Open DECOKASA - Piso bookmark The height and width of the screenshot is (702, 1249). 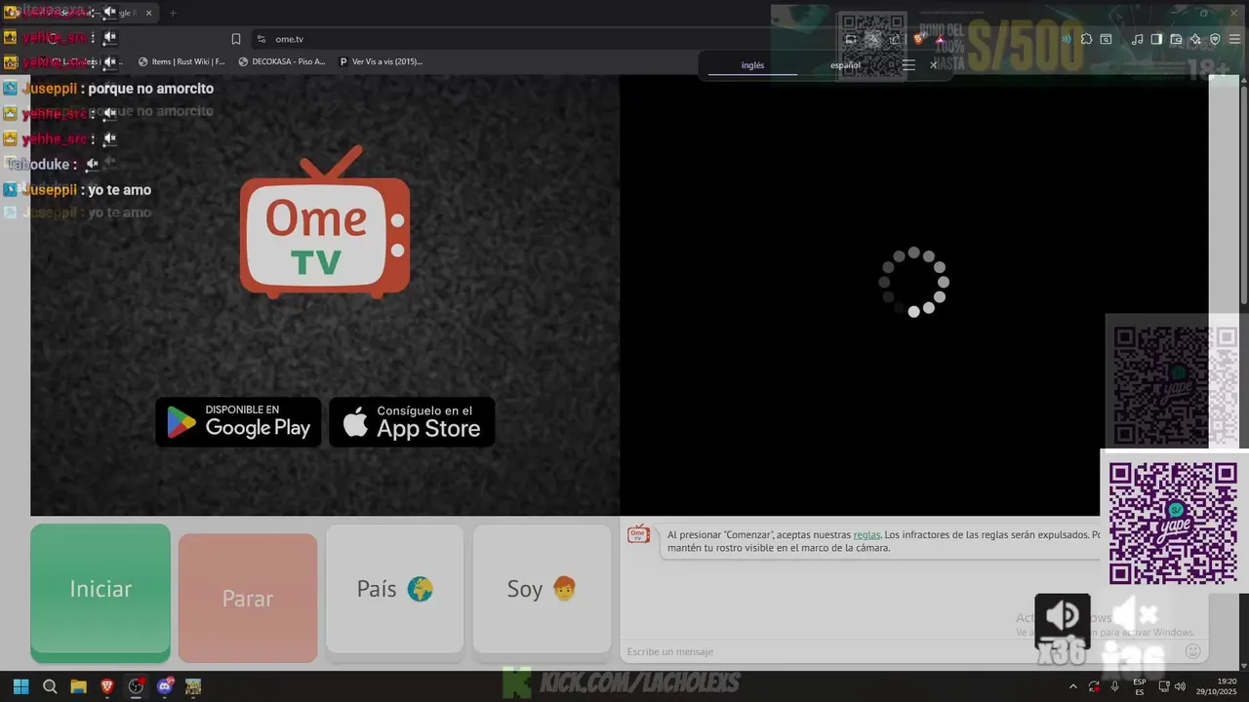pos(282,61)
